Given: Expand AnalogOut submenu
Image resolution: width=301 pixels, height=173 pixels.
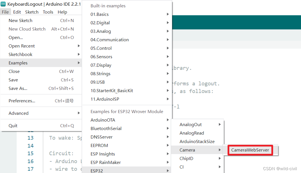Looking at the screenshot, I should click(197, 124).
